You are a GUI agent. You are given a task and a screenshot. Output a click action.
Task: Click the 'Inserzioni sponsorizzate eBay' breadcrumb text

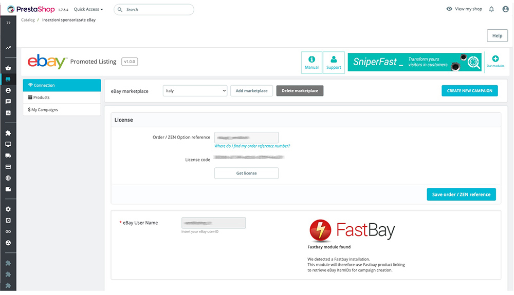[x=69, y=20]
